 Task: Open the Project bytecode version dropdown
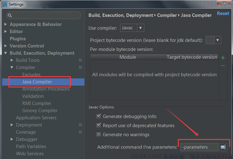(x=213, y=40)
